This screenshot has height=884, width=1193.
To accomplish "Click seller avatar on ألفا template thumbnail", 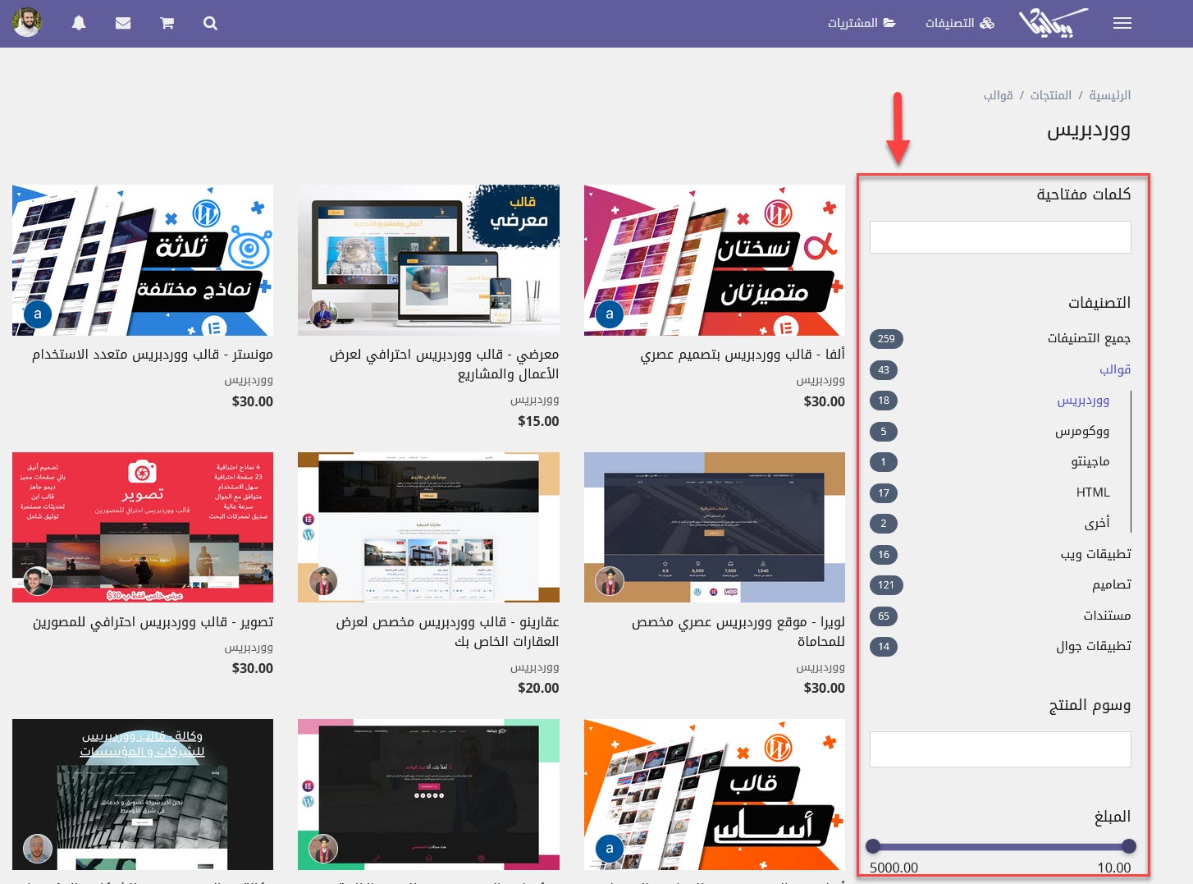I will [609, 314].
